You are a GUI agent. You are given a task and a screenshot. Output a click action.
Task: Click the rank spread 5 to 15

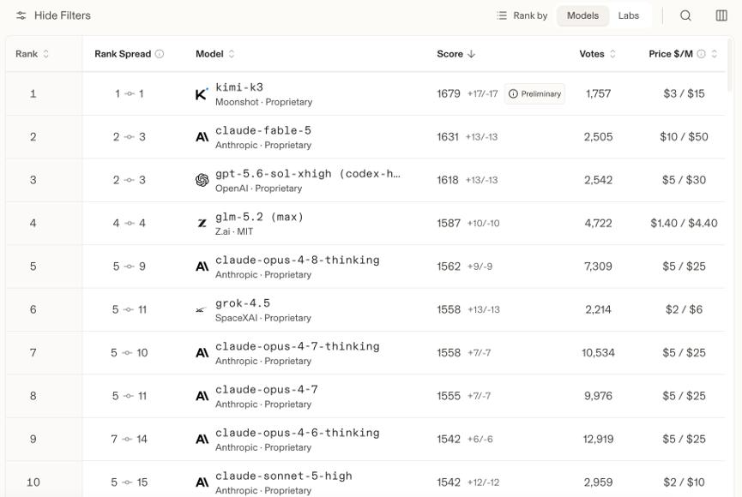pos(129,482)
